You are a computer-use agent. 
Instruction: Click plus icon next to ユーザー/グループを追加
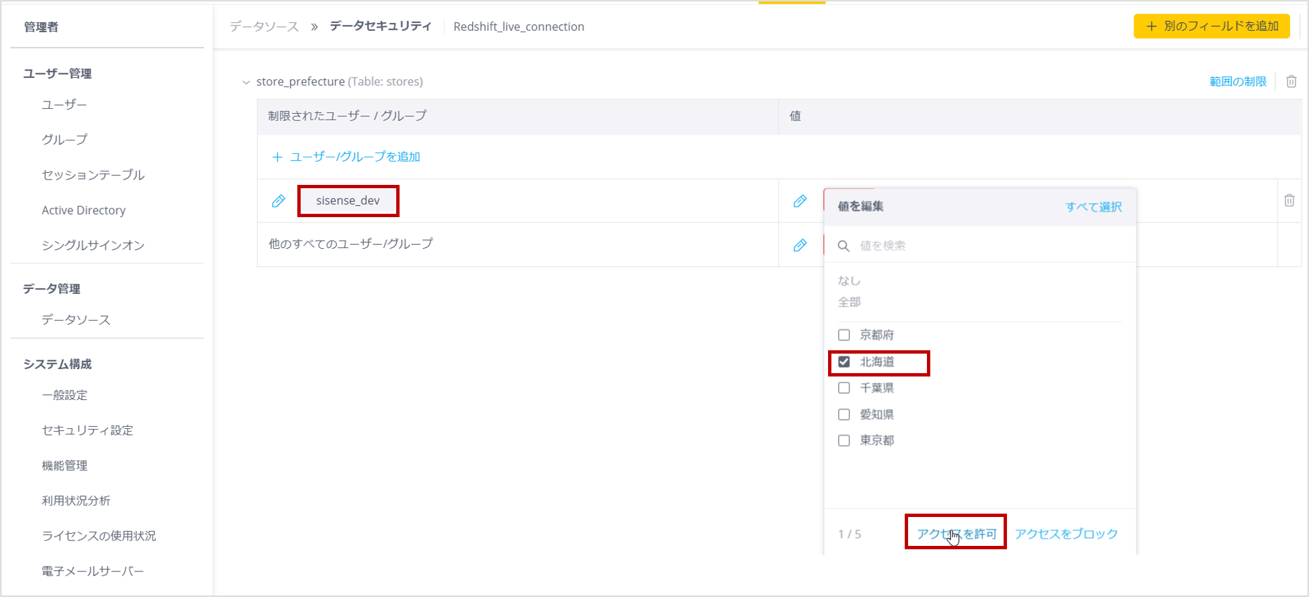[x=276, y=157]
